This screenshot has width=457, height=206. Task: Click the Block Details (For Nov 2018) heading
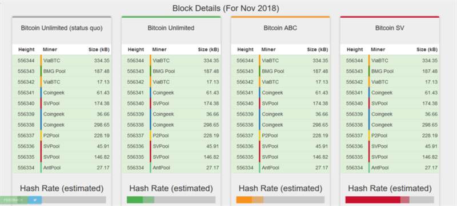tap(226, 8)
